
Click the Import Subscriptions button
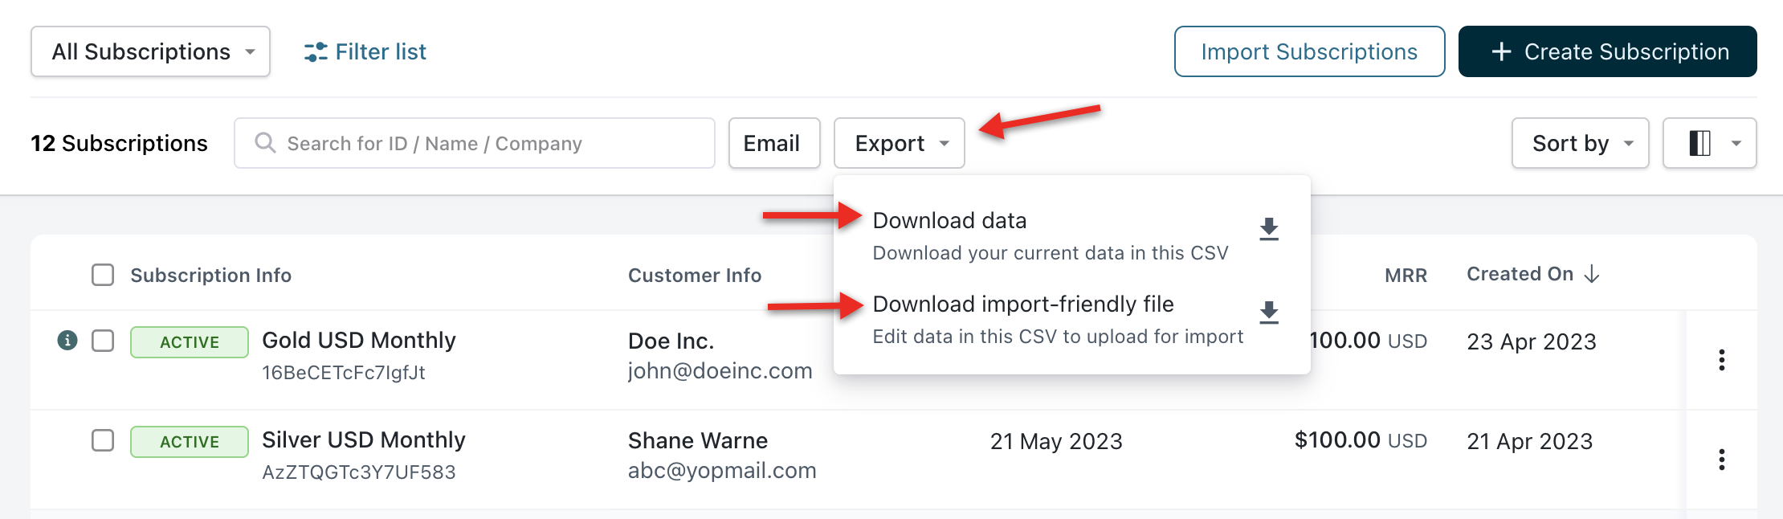(1309, 52)
